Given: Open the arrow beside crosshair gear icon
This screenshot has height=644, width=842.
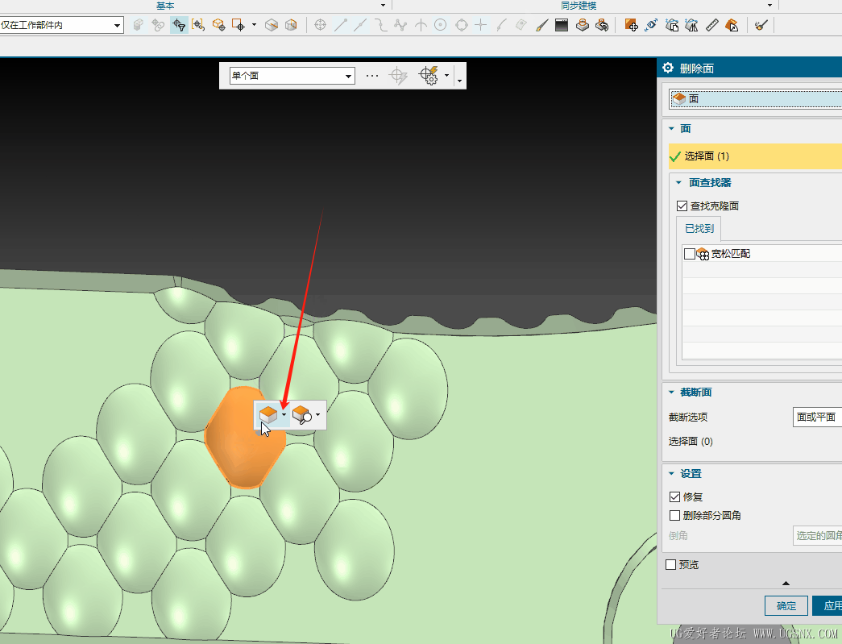Looking at the screenshot, I should pyautogui.click(x=446, y=76).
